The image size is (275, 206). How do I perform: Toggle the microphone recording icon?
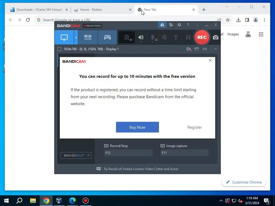pyautogui.click(x=153, y=37)
